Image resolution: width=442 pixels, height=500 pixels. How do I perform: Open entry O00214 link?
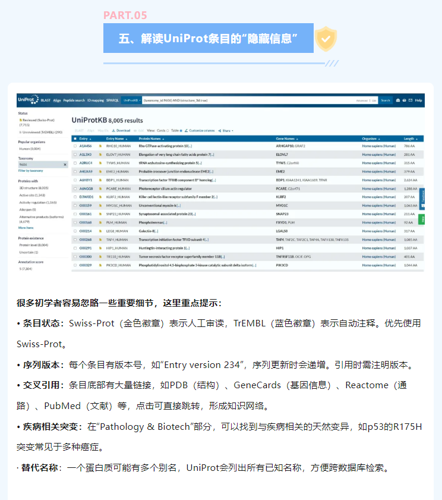[86, 231]
